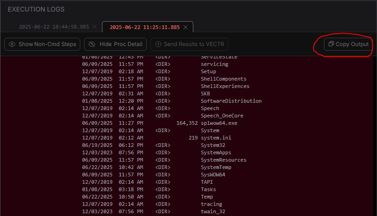Toggle Hide Proc Detail
Image resolution: width=377 pixels, height=216 pixels.
point(115,44)
